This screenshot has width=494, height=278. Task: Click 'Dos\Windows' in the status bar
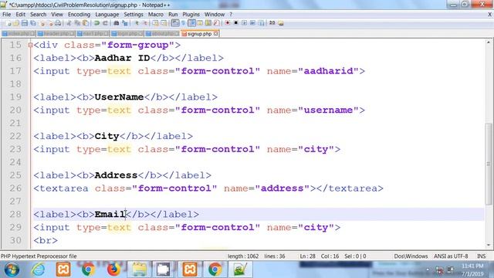tap(411, 256)
